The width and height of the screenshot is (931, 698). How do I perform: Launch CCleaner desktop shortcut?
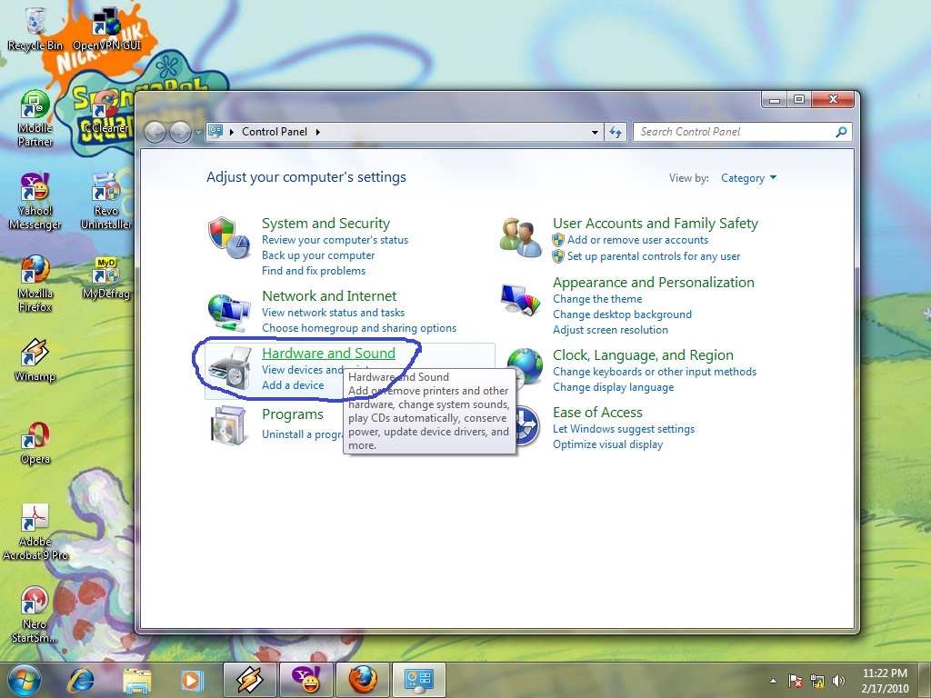click(x=105, y=113)
